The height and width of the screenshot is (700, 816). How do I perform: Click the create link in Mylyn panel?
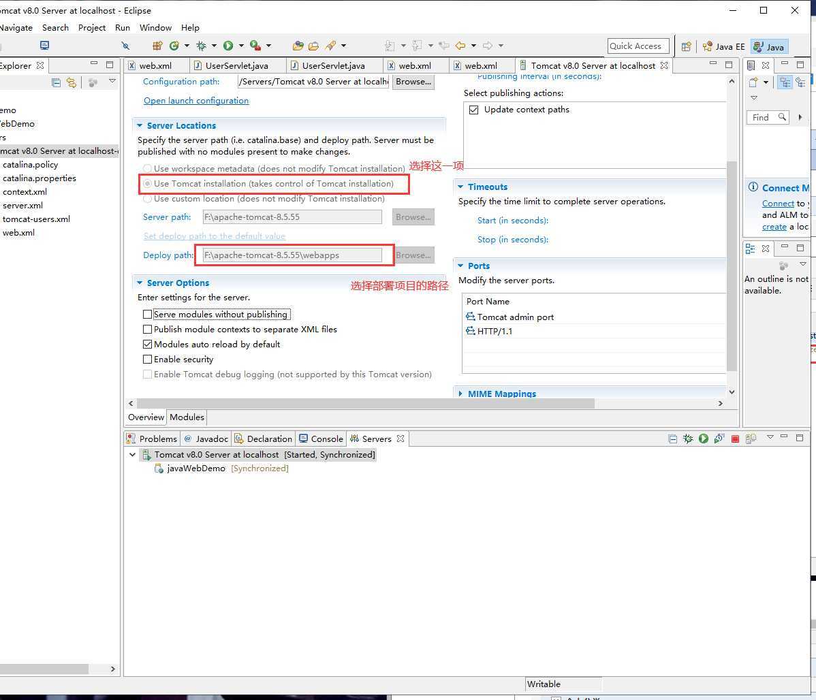click(x=774, y=226)
